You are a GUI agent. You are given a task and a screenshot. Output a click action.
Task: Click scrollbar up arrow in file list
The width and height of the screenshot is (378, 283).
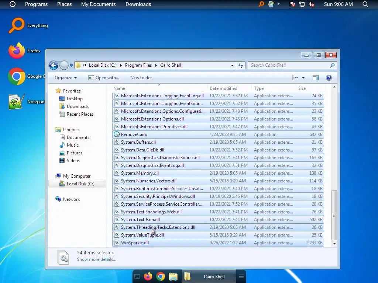pyautogui.click(x=334, y=87)
